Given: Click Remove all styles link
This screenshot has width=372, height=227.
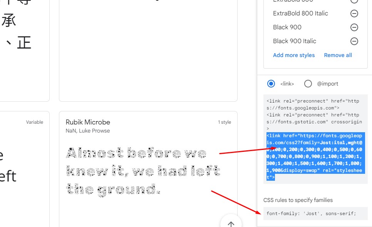Looking at the screenshot, I should tap(338, 55).
